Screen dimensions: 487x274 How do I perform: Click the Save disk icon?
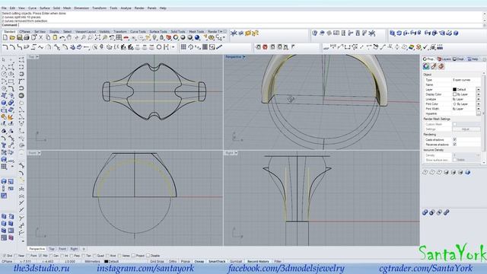pos(19,37)
